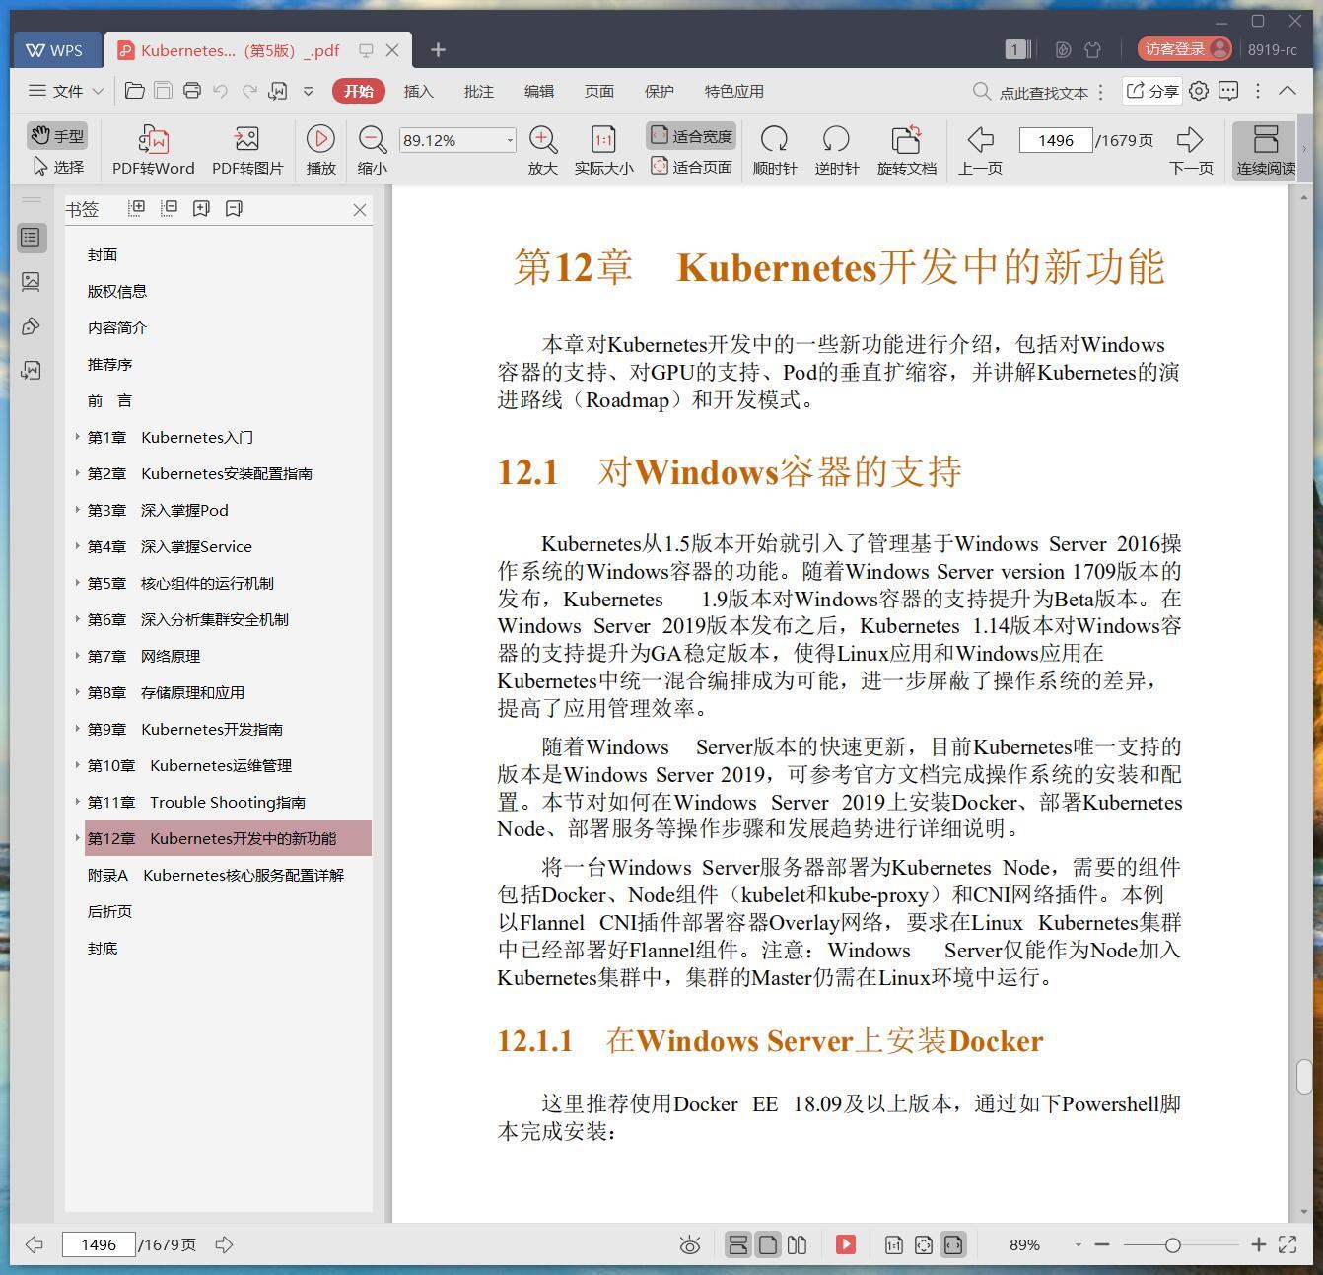Toggle 适合宽度 fit width mode
This screenshot has width=1323, height=1275.
tap(691, 136)
